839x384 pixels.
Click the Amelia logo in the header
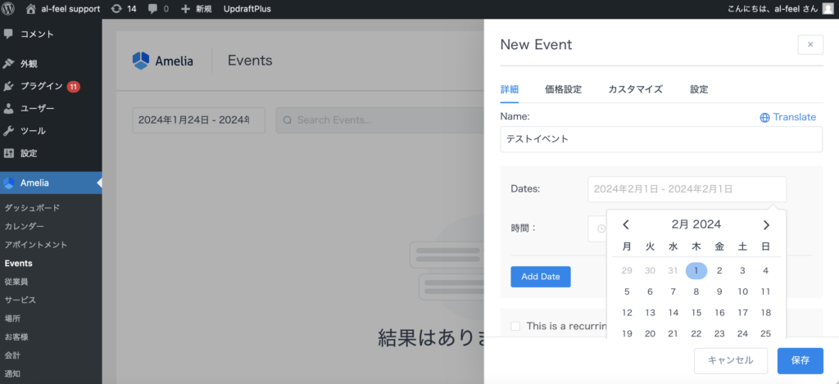click(x=142, y=61)
